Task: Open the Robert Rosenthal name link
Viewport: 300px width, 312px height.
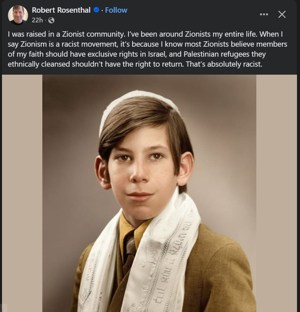Action: click(x=61, y=10)
